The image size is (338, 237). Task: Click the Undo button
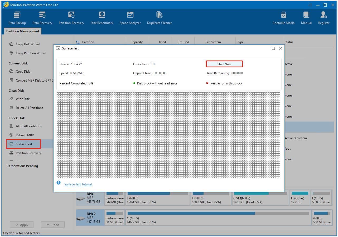(52, 225)
